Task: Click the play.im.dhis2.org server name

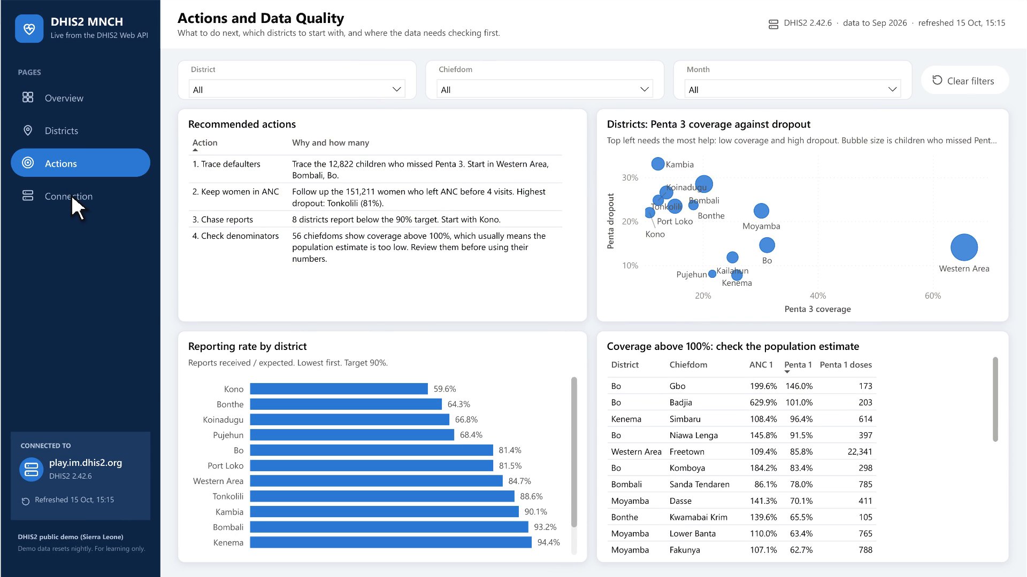Action: pos(86,463)
